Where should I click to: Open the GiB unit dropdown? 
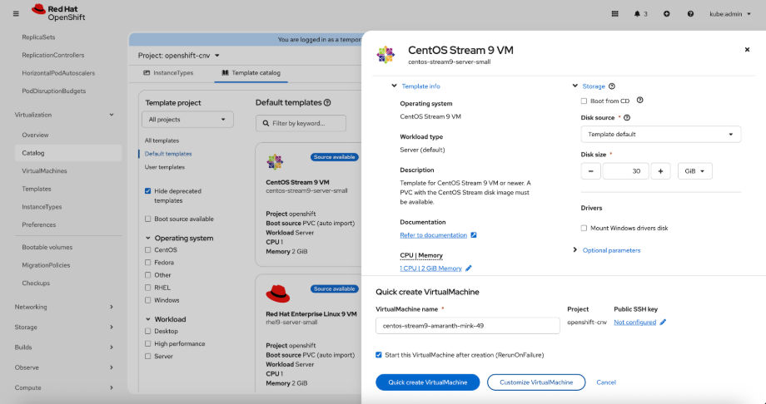pyautogui.click(x=694, y=171)
